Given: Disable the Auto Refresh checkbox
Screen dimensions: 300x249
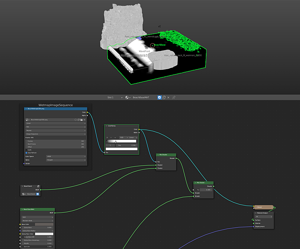Looking at the screenshot, I should pyautogui.click(x=26, y=153).
